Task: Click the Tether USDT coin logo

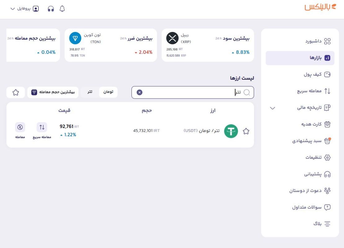Action: [231, 131]
